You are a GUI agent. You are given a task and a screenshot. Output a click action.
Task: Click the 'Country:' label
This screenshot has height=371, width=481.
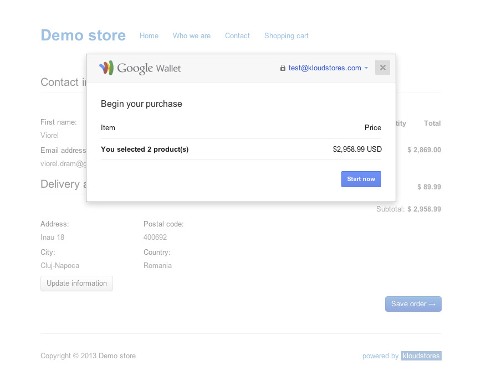[157, 253]
